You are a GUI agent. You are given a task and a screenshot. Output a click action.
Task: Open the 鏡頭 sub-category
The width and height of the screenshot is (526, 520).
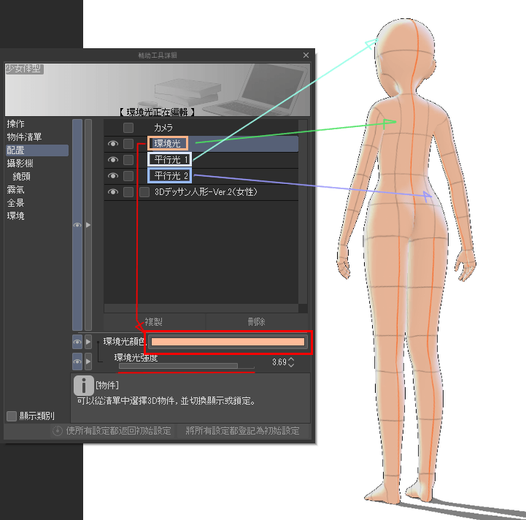[x=21, y=176]
